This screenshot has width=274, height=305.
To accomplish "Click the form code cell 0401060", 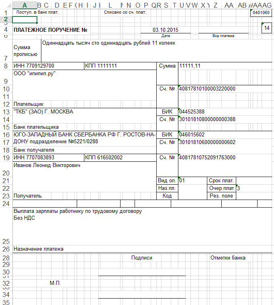I will (x=261, y=12).
